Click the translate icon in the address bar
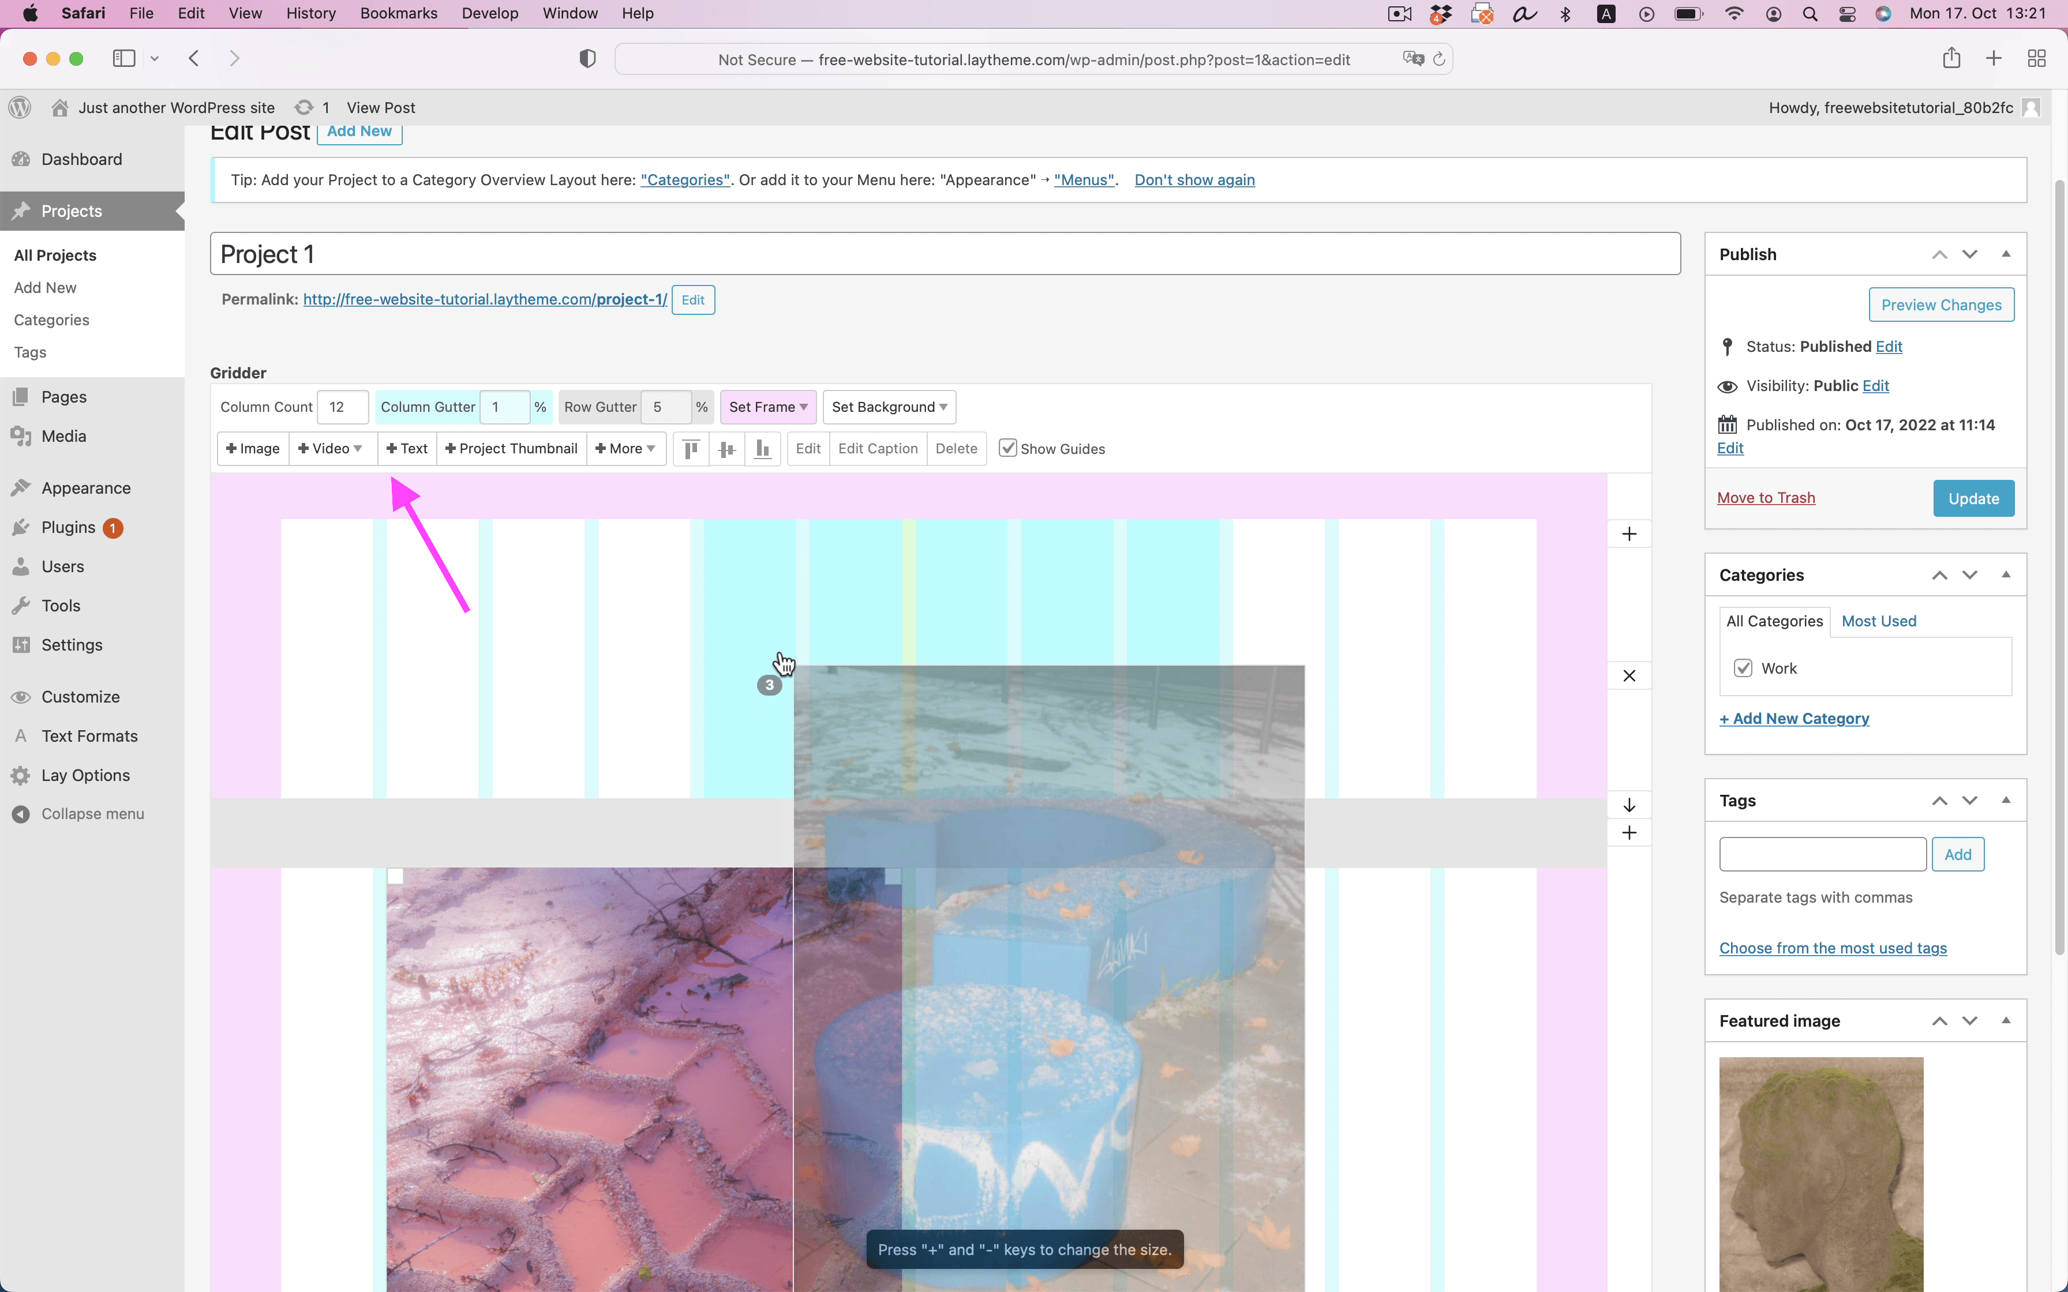2068x1292 pixels. 1414,59
